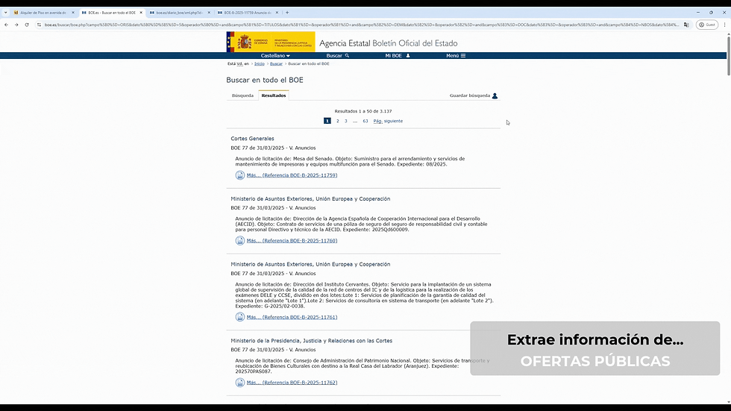Open Chrome's three-dot menu
This screenshot has height=411, width=731.
[x=724, y=25]
